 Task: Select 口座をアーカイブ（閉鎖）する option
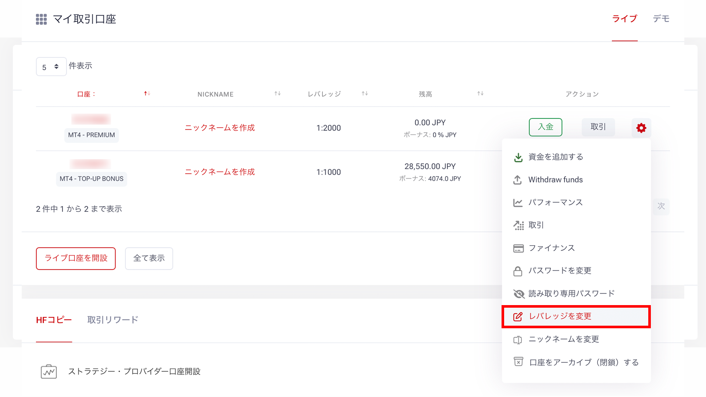click(x=583, y=362)
